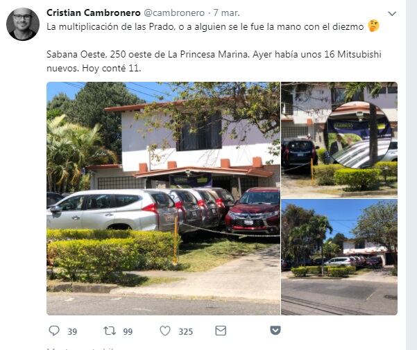Click the reply speech bubble icon
417x350 pixels.
coord(54,331)
